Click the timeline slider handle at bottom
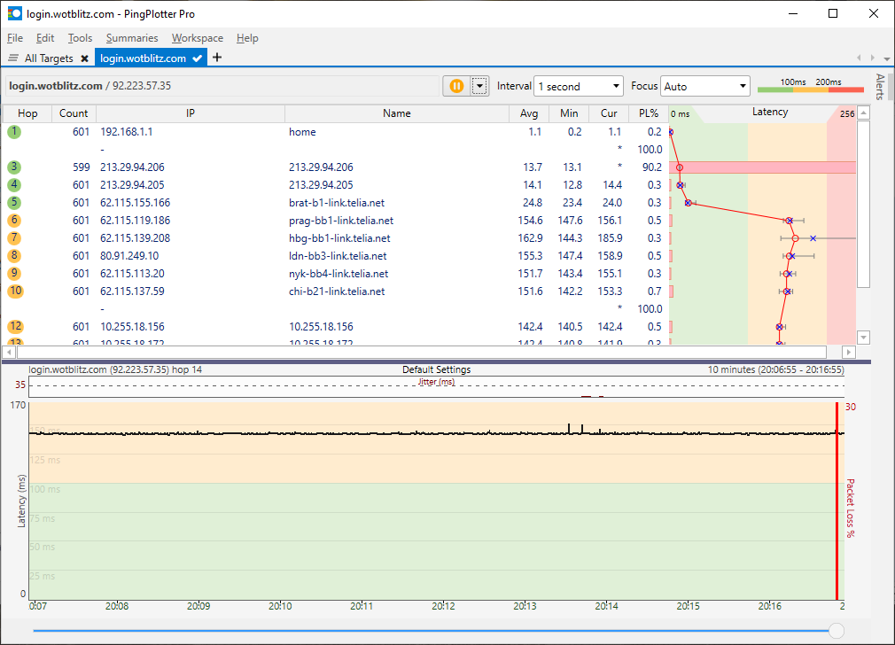The width and height of the screenshot is (895, 645). point(836,631)
